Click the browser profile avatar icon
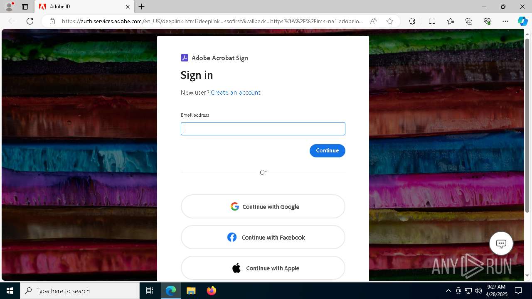Screen dimensions: 532x299 coord(9,7)
